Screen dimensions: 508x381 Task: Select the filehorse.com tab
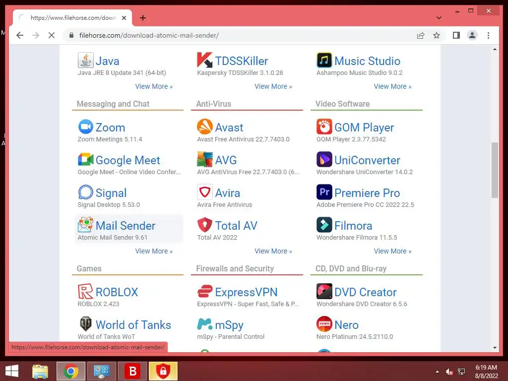(72, 18)
